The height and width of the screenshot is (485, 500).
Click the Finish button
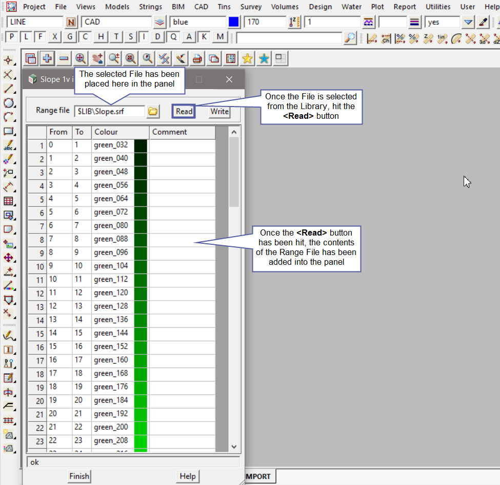click(79, 476)
